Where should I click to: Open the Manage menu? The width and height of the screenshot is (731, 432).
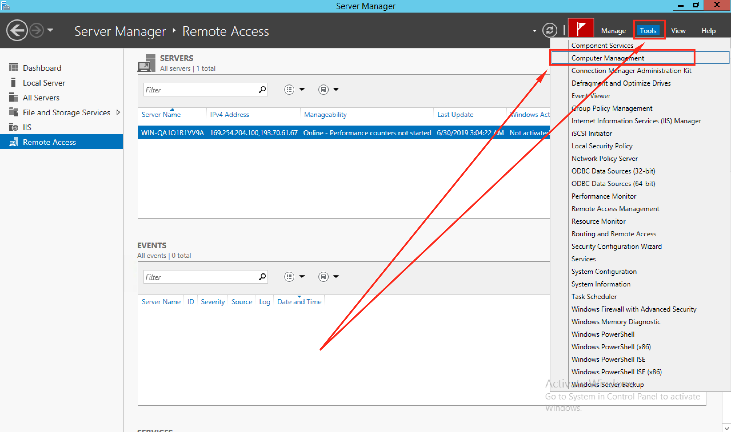613,31
